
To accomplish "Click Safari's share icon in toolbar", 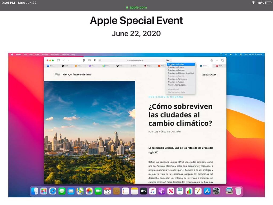I will [211, 60].
